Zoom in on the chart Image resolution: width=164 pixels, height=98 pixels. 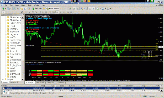point(82,9)
